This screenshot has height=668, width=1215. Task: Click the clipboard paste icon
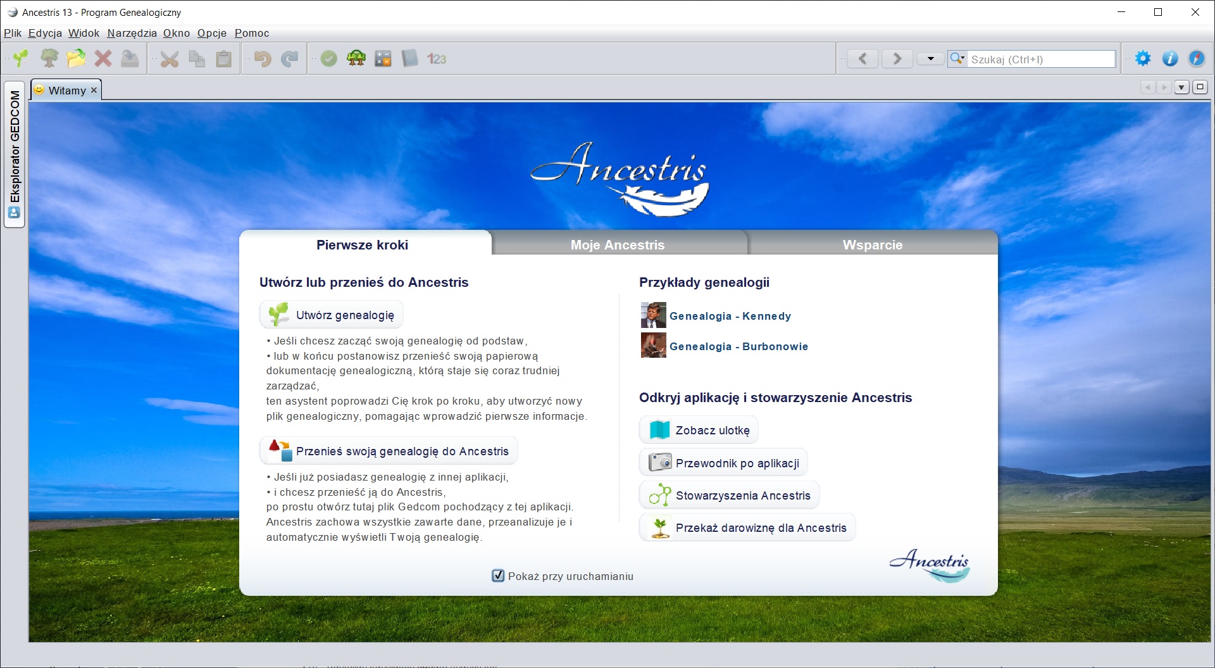(x=224, y=59)
